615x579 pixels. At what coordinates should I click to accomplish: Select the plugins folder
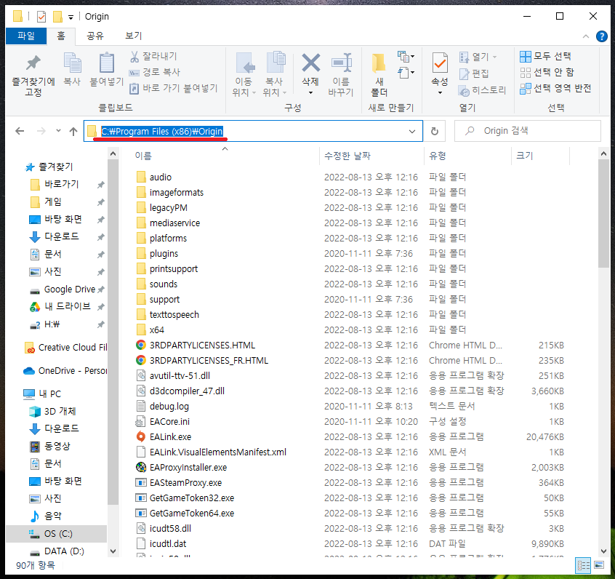click(164, 254)
